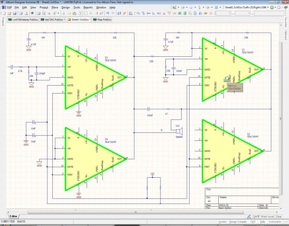Switch to the Lm4780hidamp.PcbDoc tab
The width and height of the screenshot is (289, 226).
(23, 19)
